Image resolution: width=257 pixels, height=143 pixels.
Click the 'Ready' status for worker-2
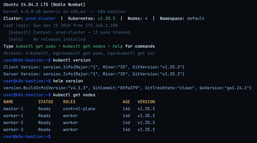pyautogui.click(x=44, y=123)
